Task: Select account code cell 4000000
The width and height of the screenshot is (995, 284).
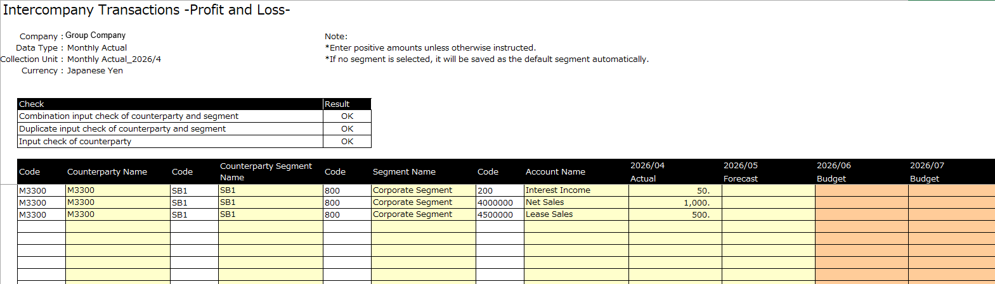Action: pos(500,202)
